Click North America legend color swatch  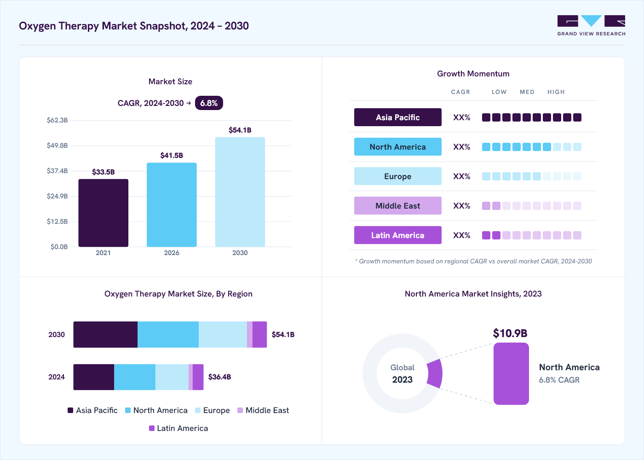128,410
